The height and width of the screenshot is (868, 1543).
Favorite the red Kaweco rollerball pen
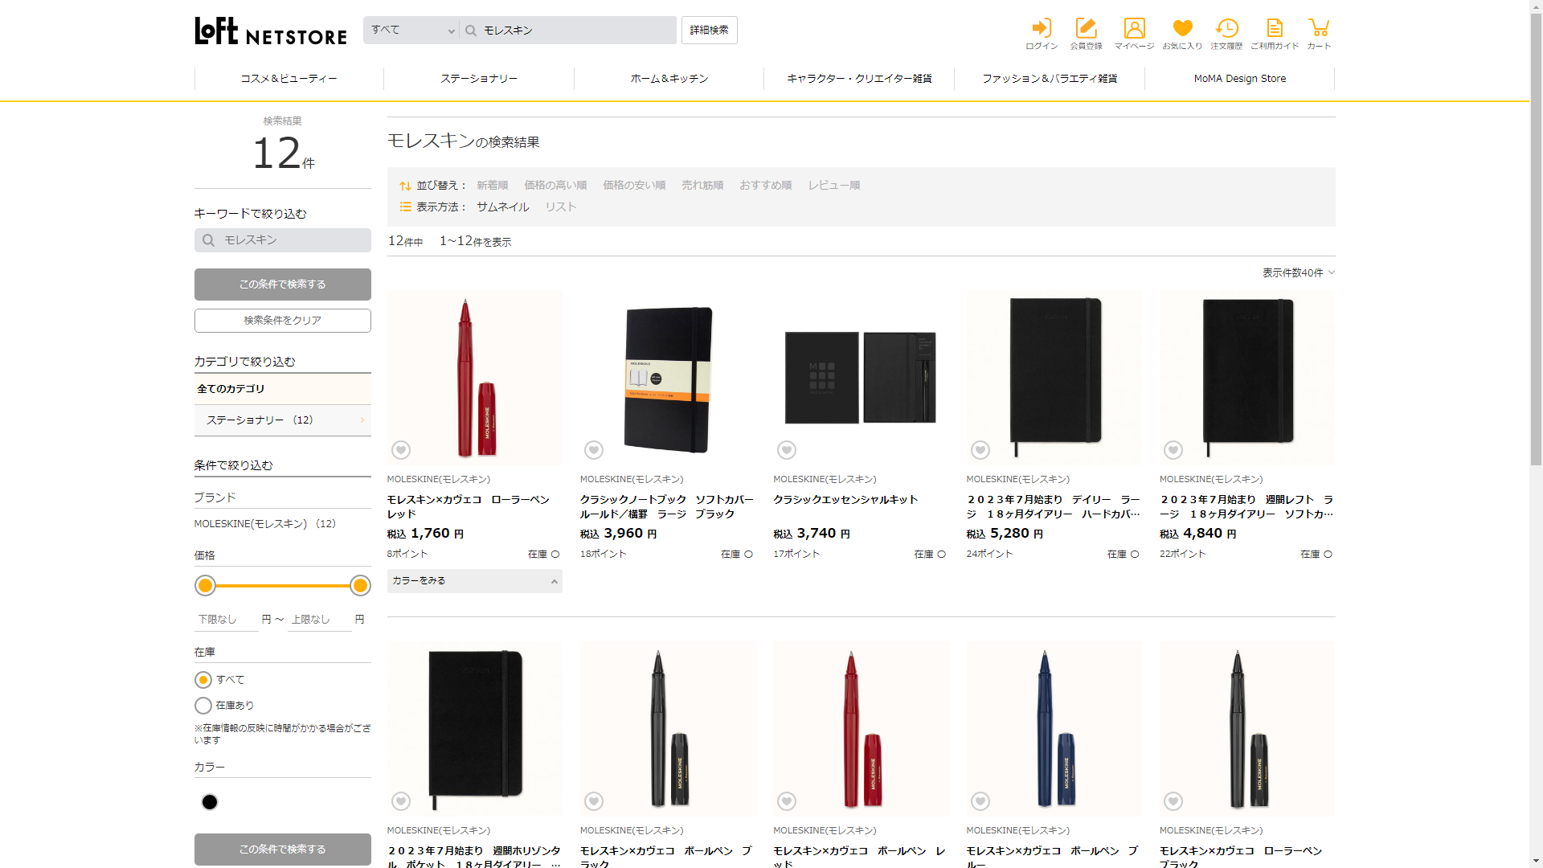401,450
